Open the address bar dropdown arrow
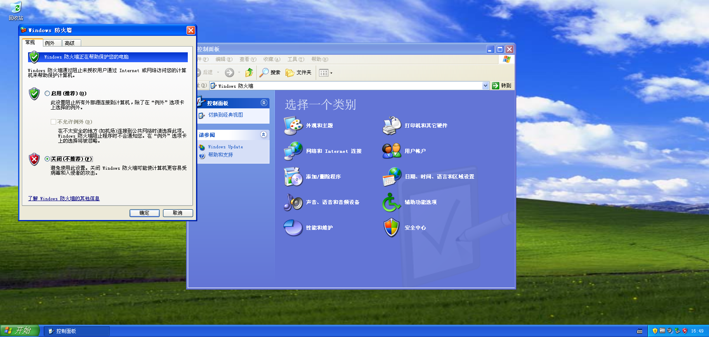 pyautogui.click(x=485, y=86)
